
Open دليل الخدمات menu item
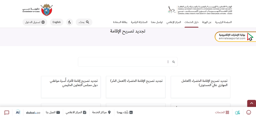pyautogui.click(x=191, y=22)
